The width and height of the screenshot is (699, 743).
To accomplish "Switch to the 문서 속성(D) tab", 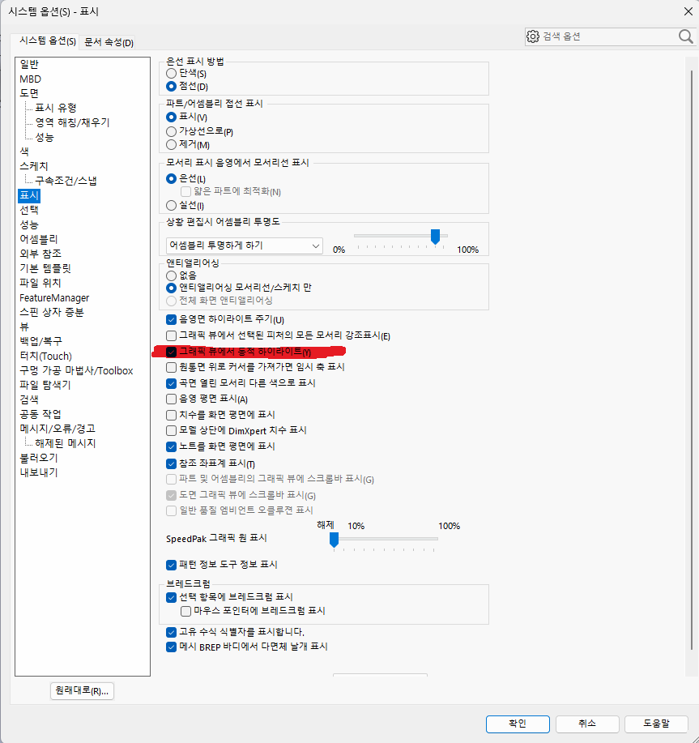I will [x=109, y=42].
